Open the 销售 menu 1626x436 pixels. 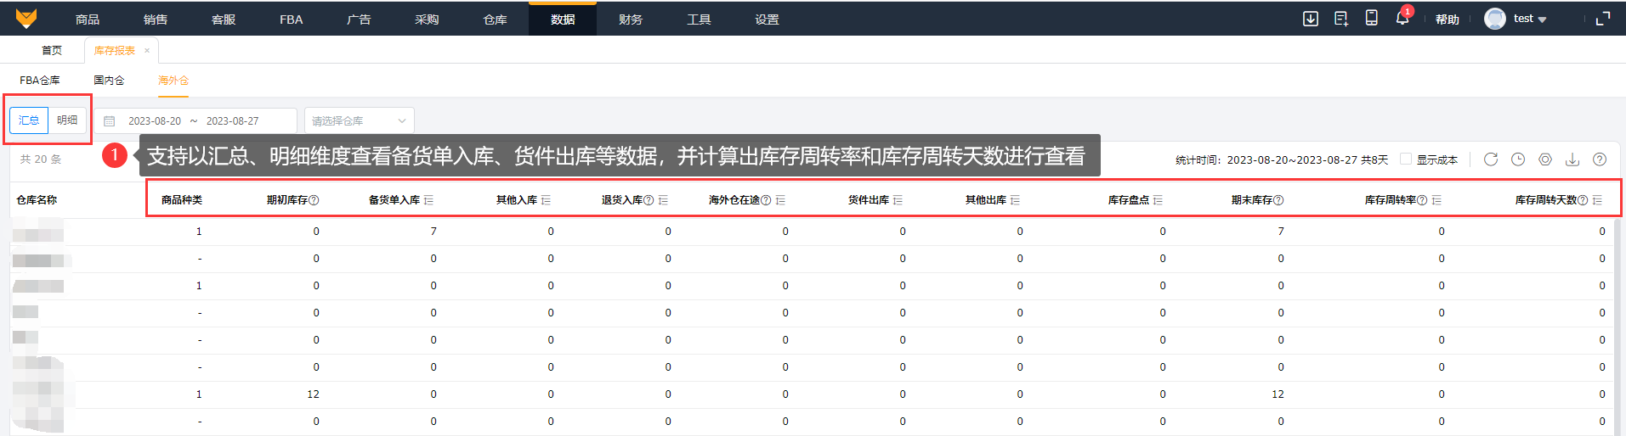point(156,19)
